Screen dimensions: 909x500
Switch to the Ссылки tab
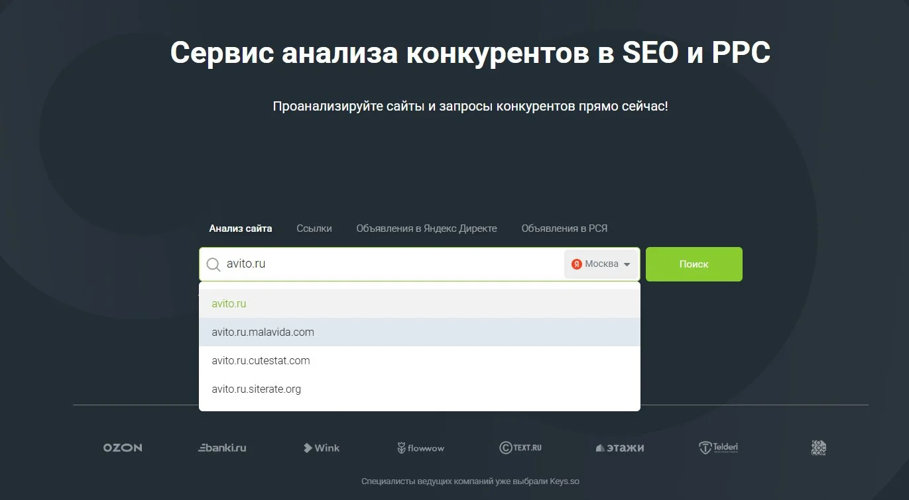point(314,228)
